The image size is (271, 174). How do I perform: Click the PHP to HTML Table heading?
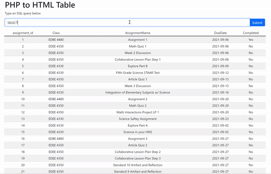pos(40,5)
